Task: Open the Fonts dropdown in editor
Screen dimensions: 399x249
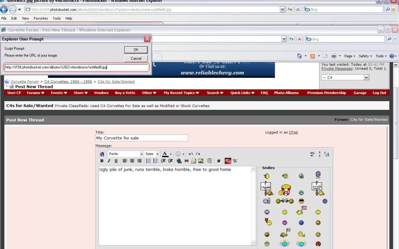Action: click(x=125, y=154)
